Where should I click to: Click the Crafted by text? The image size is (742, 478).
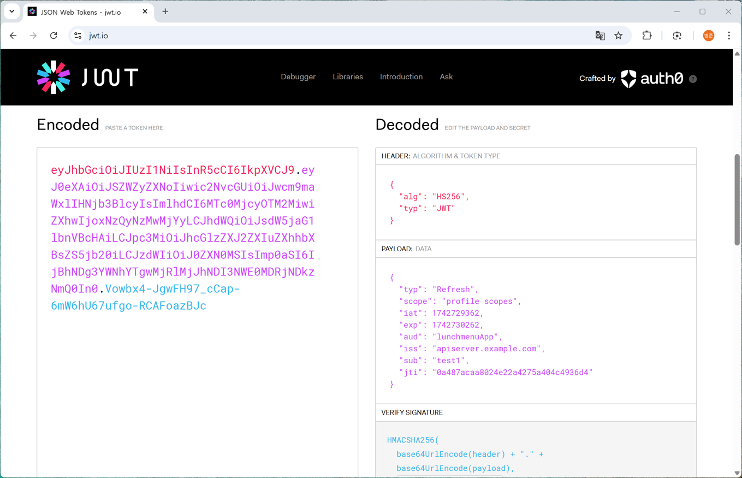point(597,79)
